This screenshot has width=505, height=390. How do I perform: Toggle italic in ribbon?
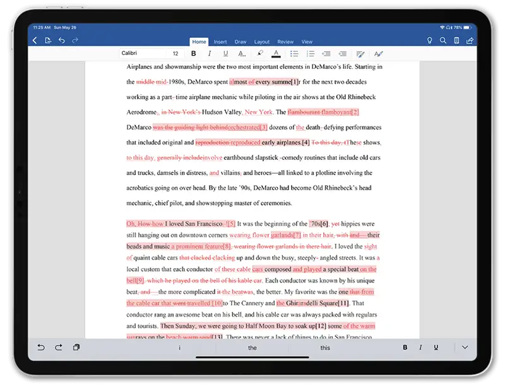point(210,54)
